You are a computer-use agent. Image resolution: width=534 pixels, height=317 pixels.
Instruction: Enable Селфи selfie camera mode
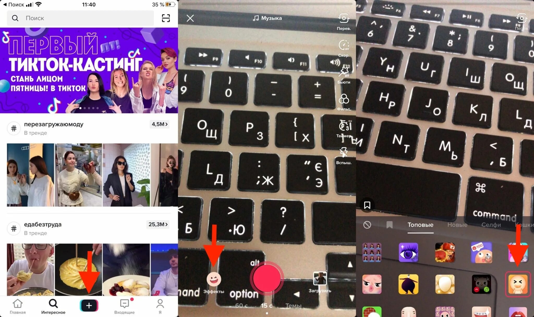click(x=490, y=225)
